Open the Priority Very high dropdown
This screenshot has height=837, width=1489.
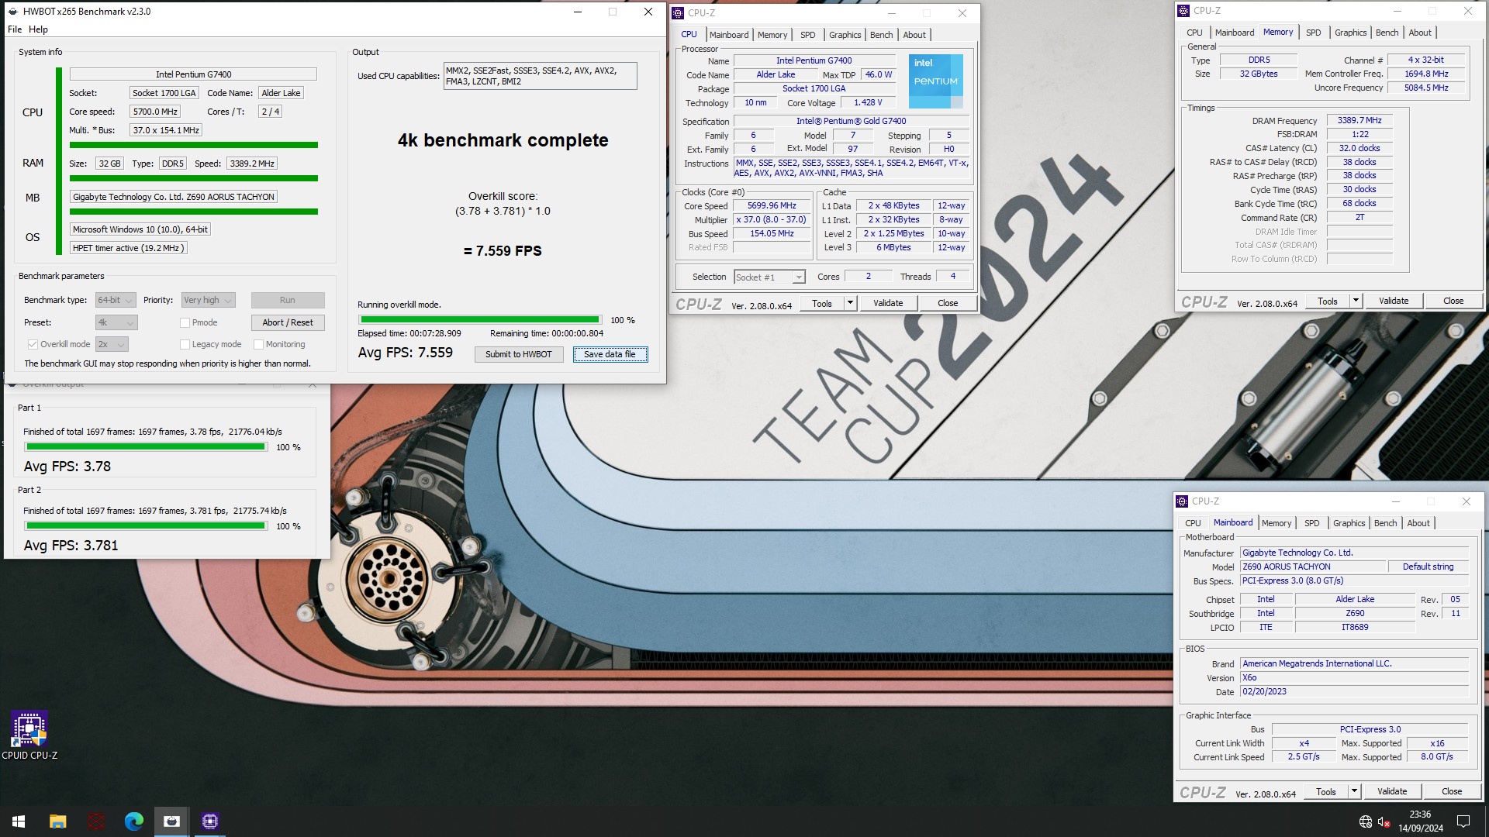(208, 300)
